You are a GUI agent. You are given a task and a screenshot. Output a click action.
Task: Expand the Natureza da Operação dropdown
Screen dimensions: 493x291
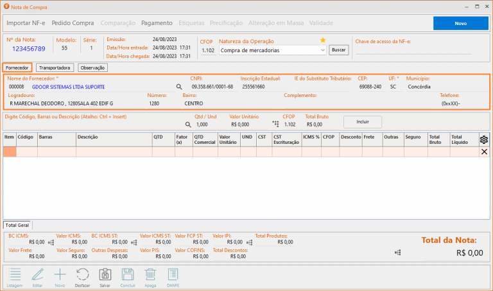point(323,50)
